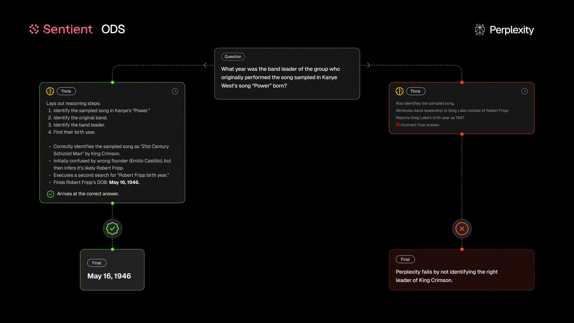
Task: Click the orange connector dot above the Perplexity Final card
Action: [x=462, y=248]
